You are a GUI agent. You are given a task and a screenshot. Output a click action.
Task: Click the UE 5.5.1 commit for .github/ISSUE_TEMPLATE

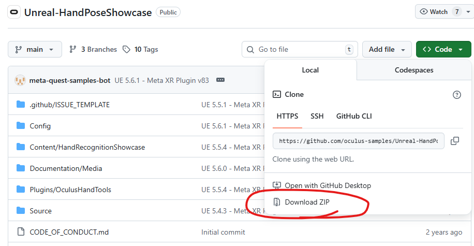pyautogui.click(x=233, y=105)
